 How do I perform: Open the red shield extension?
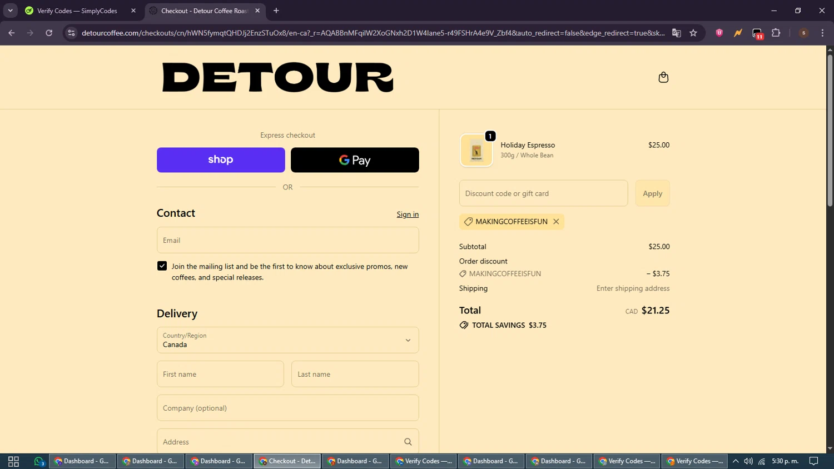click(x=719, y=33)
